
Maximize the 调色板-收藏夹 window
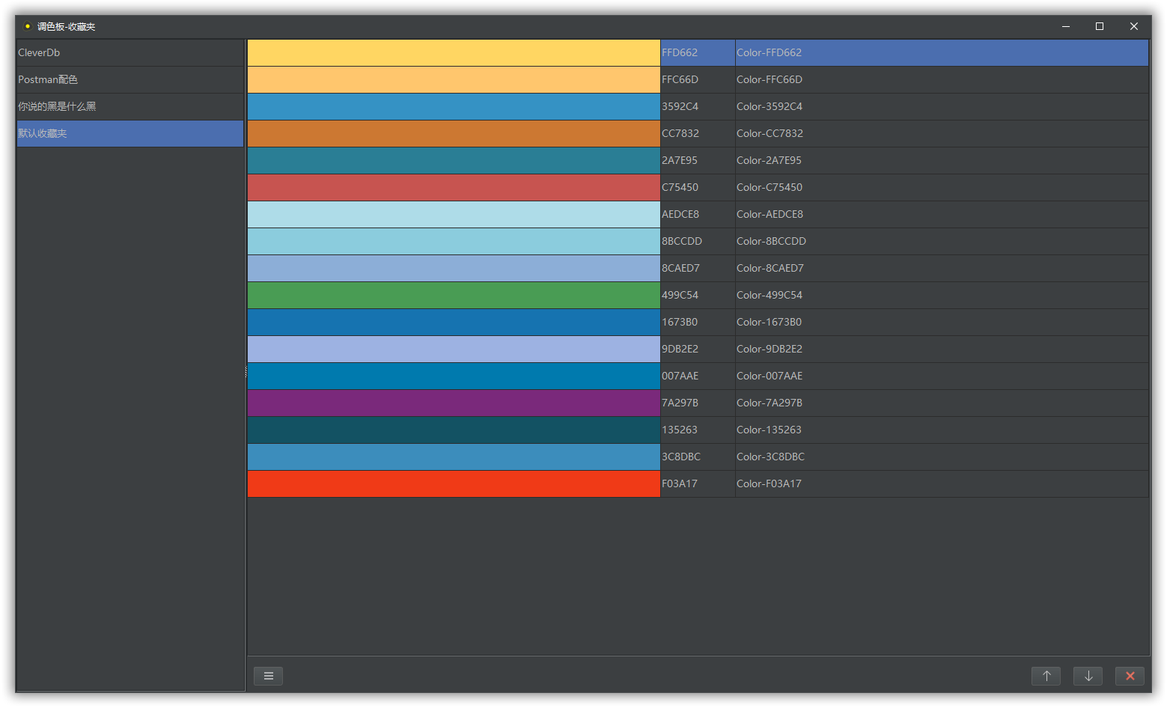(x=1100, y=26)
